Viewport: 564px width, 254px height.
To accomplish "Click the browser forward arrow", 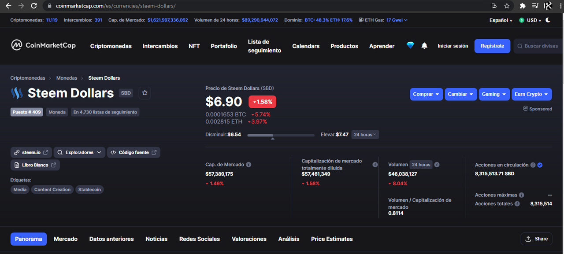I will point(21,6).
